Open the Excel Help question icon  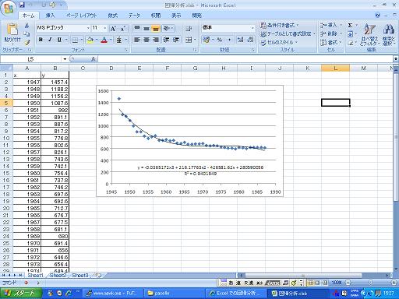point(378,16)
